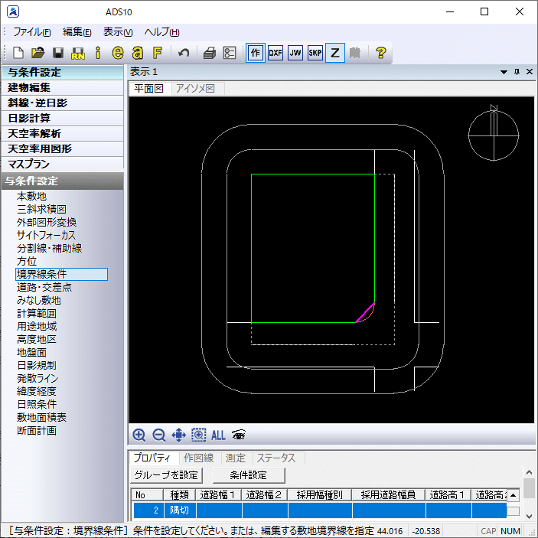This screenshot has height=538, width=538.
Task: Switch to the アイソメ図 tab
Action: tap(195, 89)
